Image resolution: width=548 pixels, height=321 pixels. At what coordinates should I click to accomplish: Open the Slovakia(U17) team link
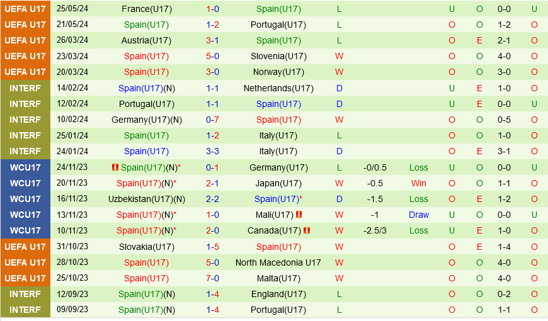point(146,247)
